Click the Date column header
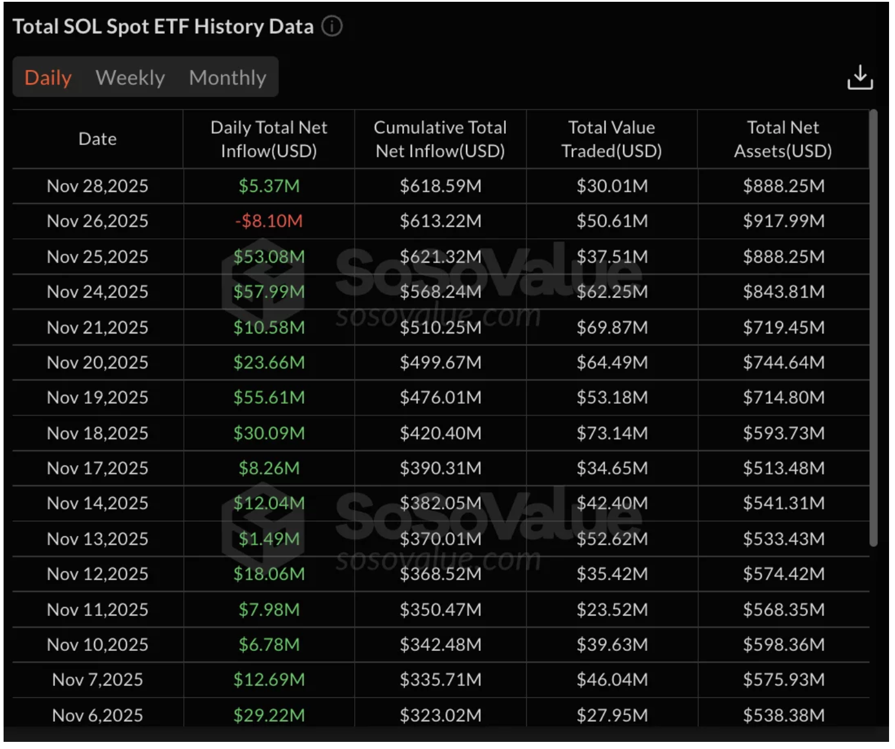 point(98,139)
